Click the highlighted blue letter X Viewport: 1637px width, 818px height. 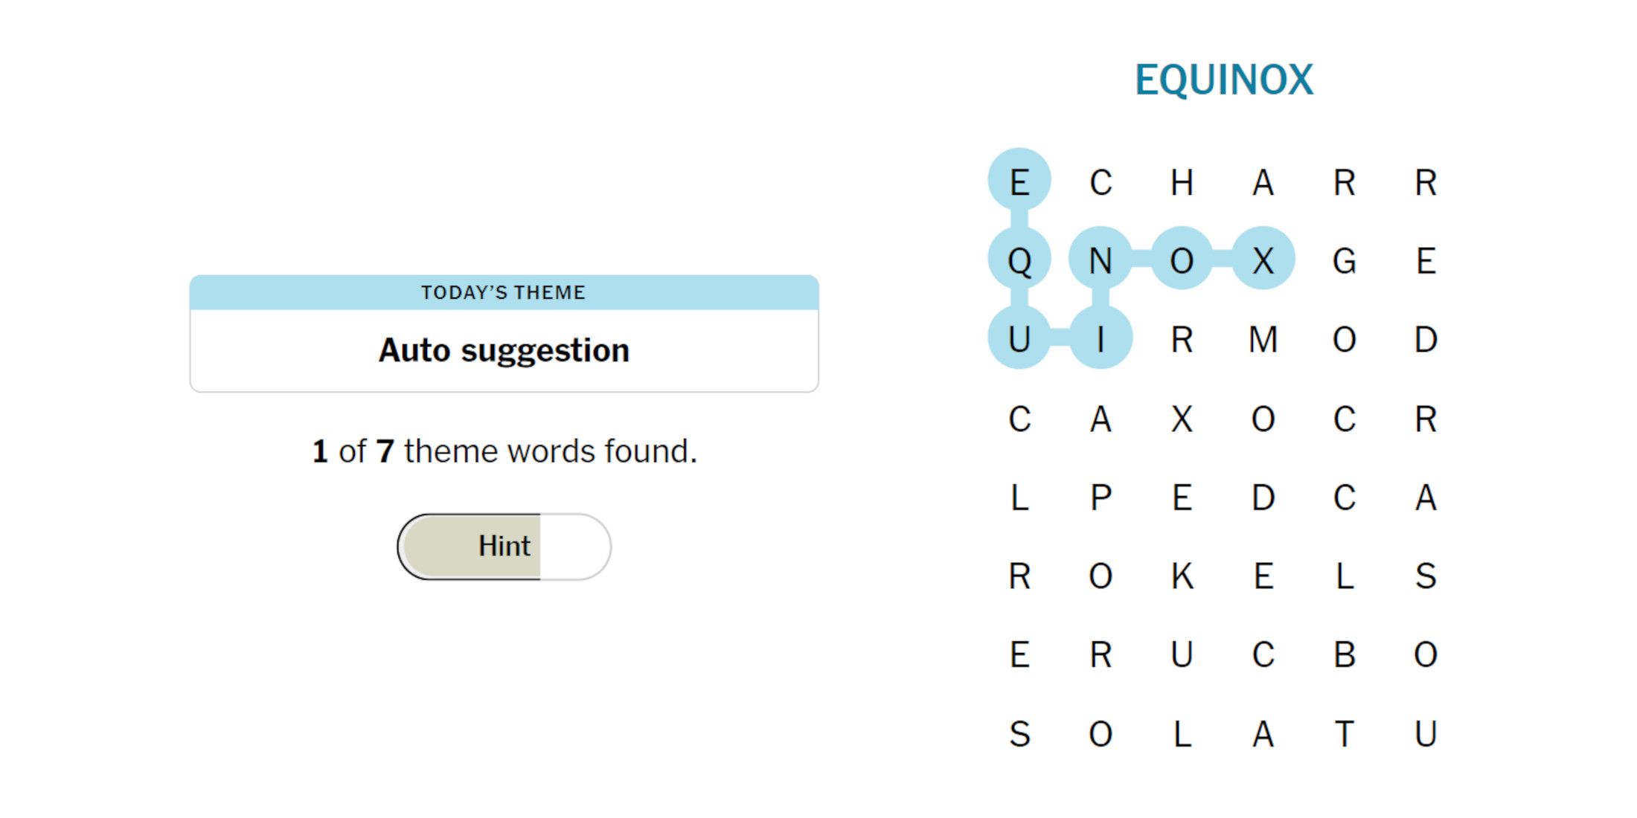(1263, 260)
